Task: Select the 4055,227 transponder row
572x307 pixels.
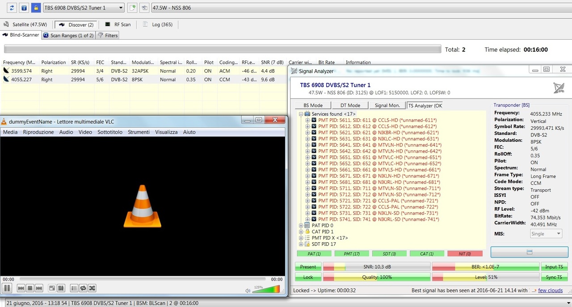Action: point(144,79)
